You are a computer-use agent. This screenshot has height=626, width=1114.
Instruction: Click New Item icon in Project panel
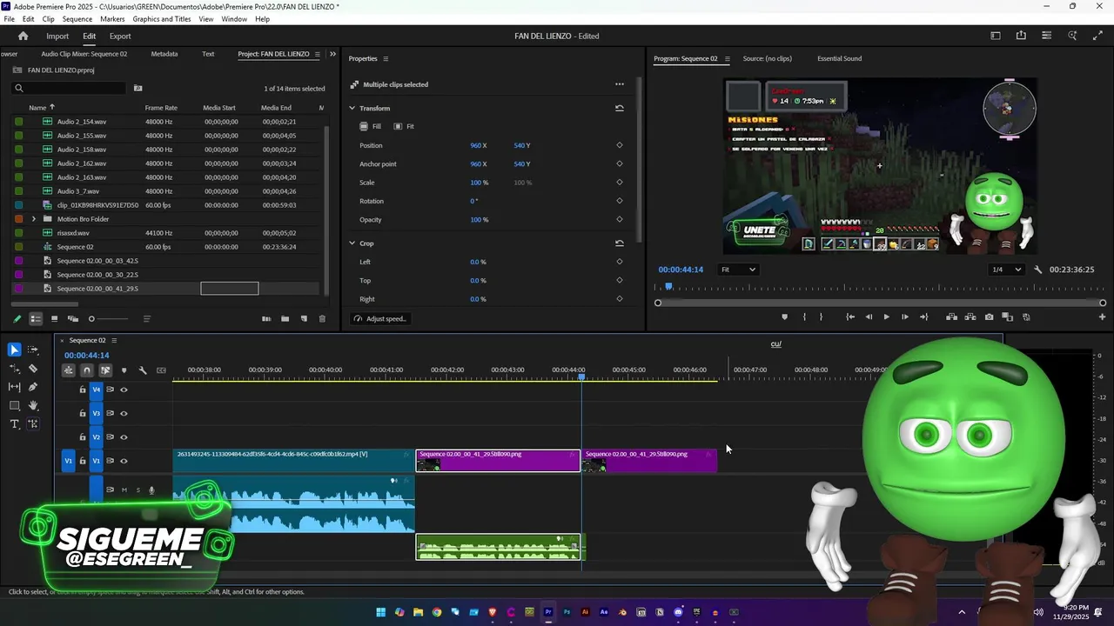coord(304,319)
